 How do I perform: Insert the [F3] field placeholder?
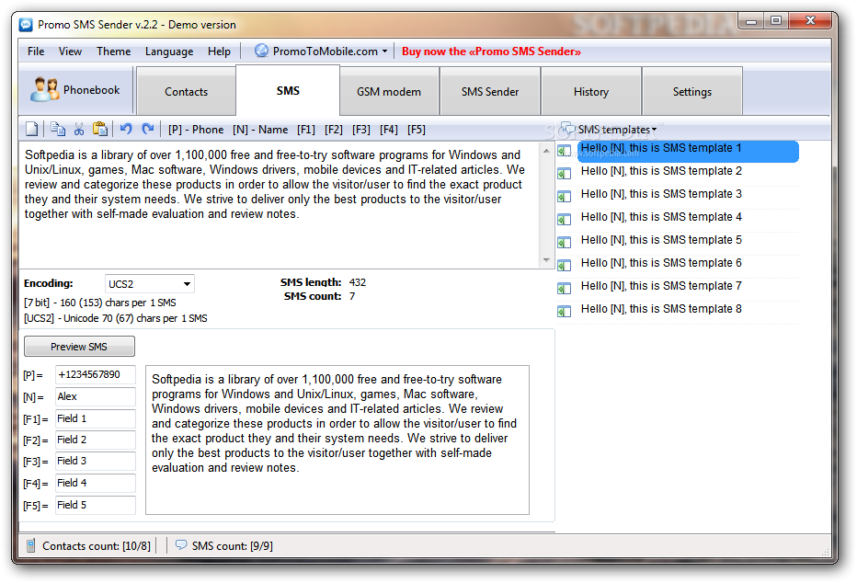[x=361, y=130]
